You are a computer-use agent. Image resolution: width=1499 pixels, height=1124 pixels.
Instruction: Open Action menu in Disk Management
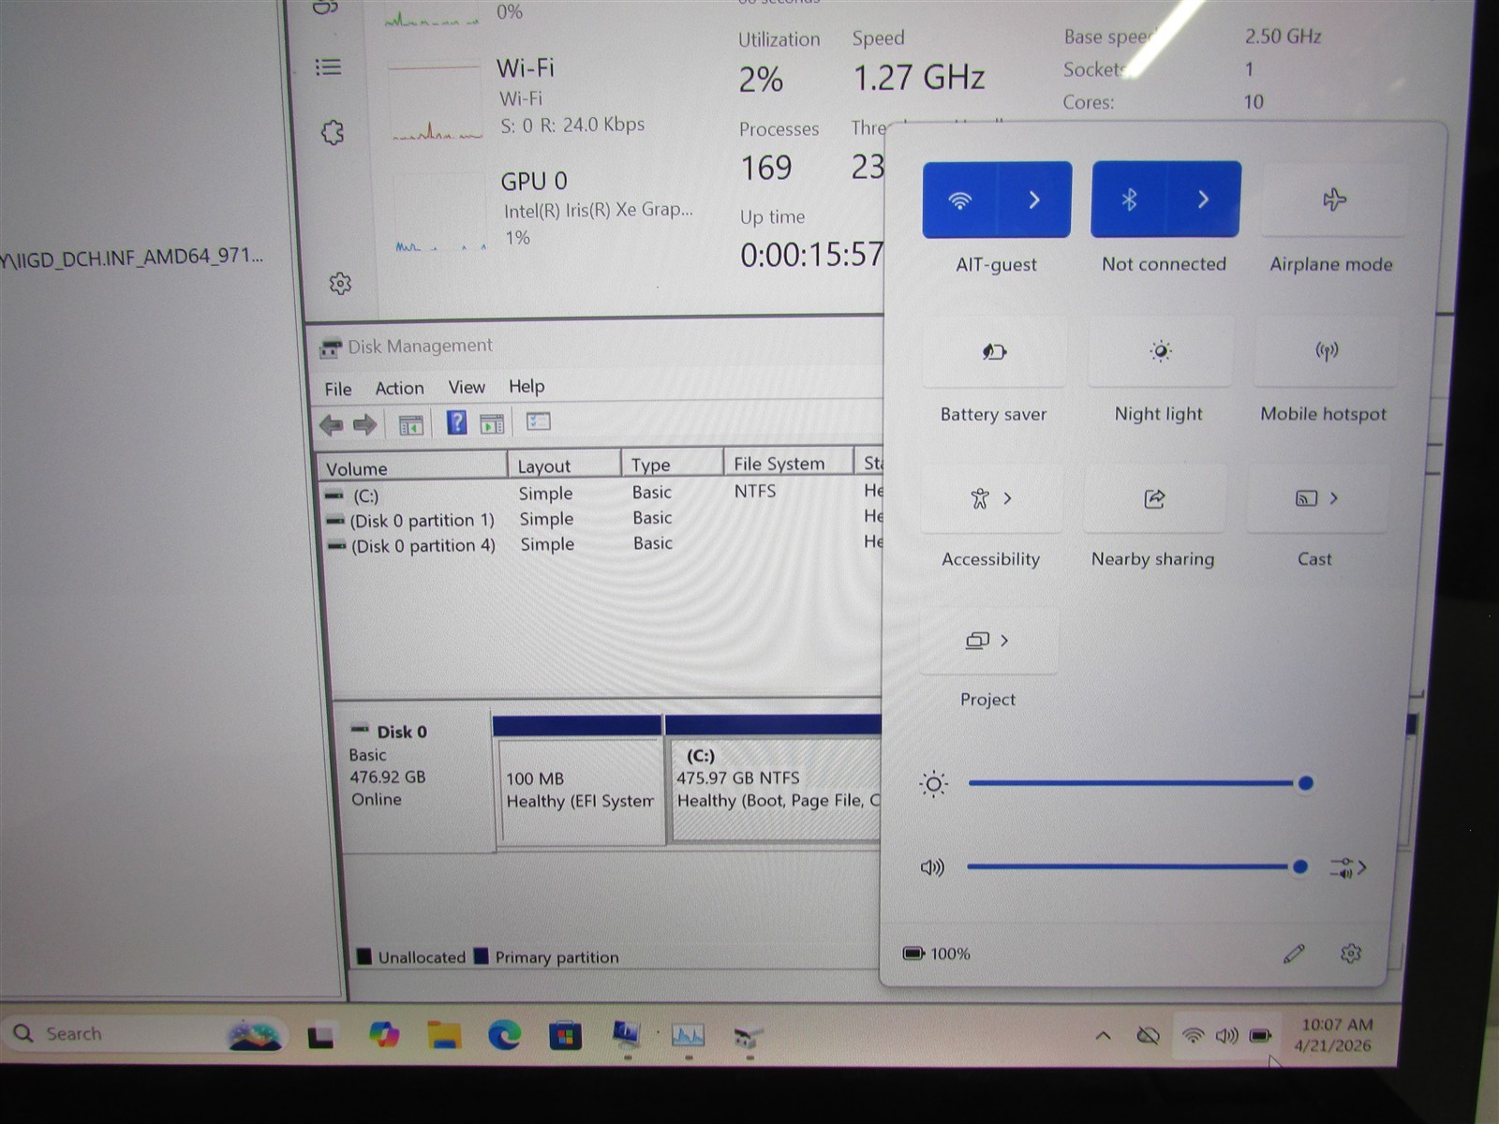(399, 388)
